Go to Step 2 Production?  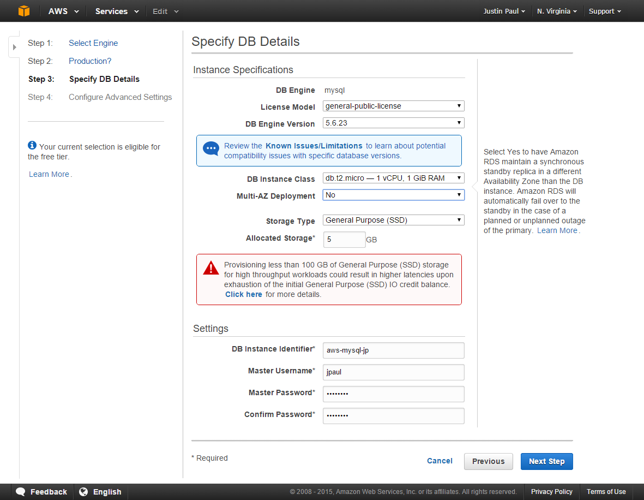click(x=90, y=61)
